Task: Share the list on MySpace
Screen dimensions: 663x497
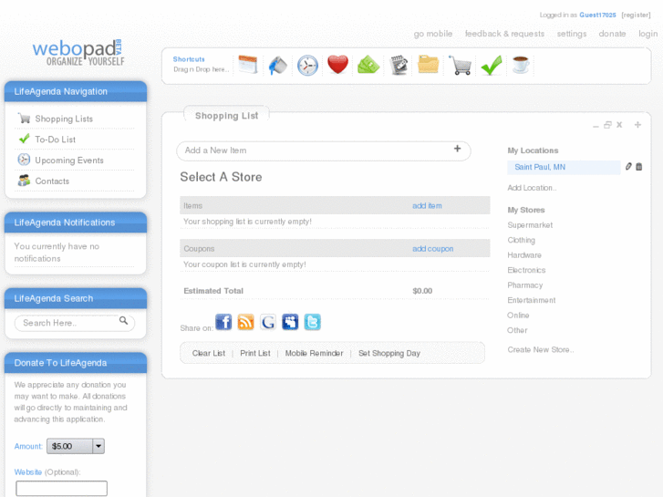Action: coord(290,322)
